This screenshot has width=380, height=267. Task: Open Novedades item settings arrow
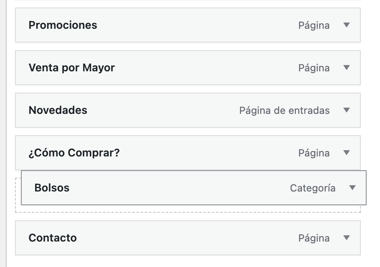click(346, 110)
